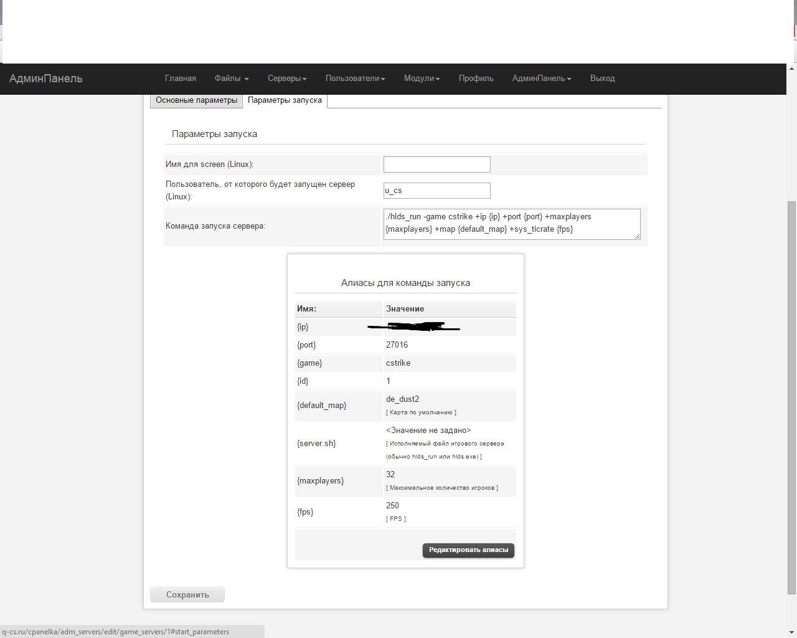Click the textarea resize handle corner
The height and width of the screenshot is (638, 797).
click(x=638, y=237)
